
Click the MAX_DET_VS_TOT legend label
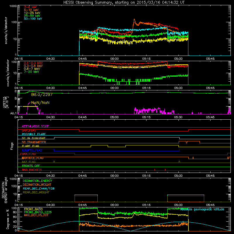tap(36, 215)
